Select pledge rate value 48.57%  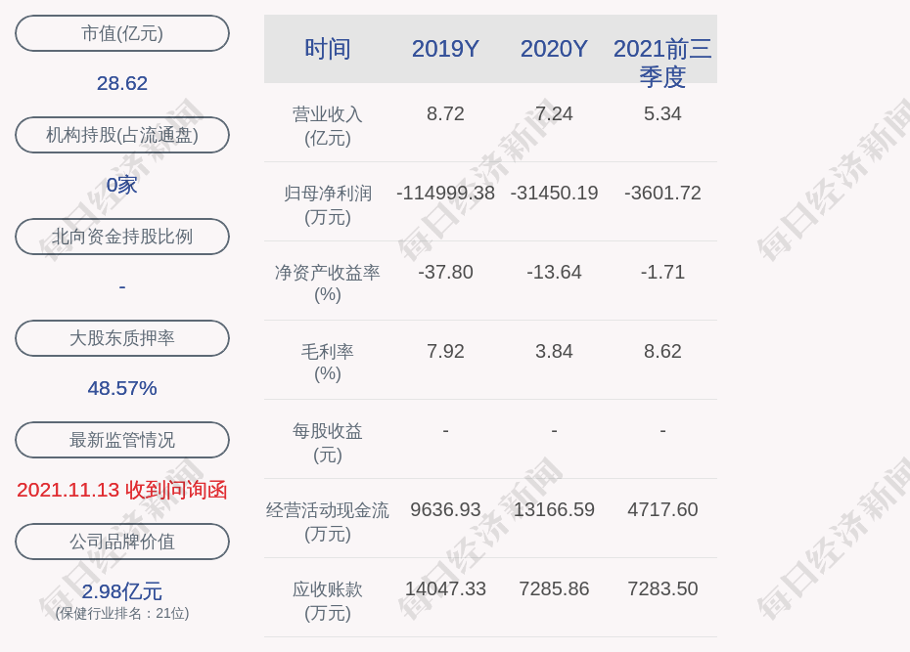[x=122, y=388]
